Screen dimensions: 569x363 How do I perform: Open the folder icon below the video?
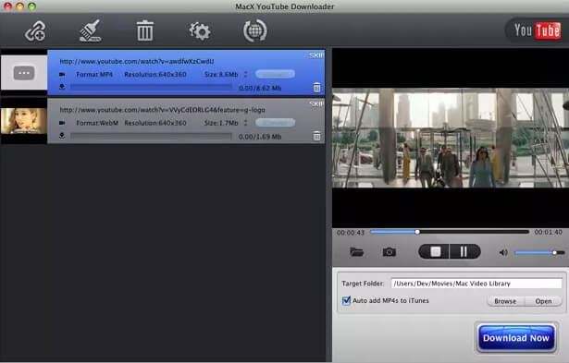(356, 251)
